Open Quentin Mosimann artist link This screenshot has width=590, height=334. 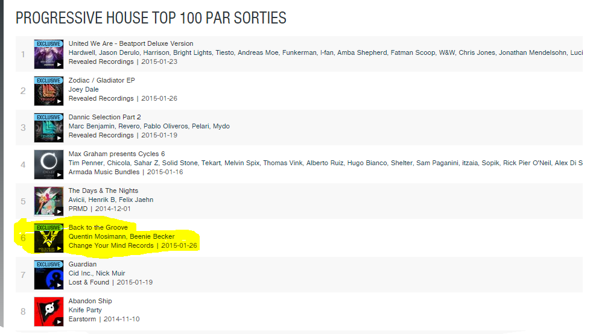coord(97,236)
